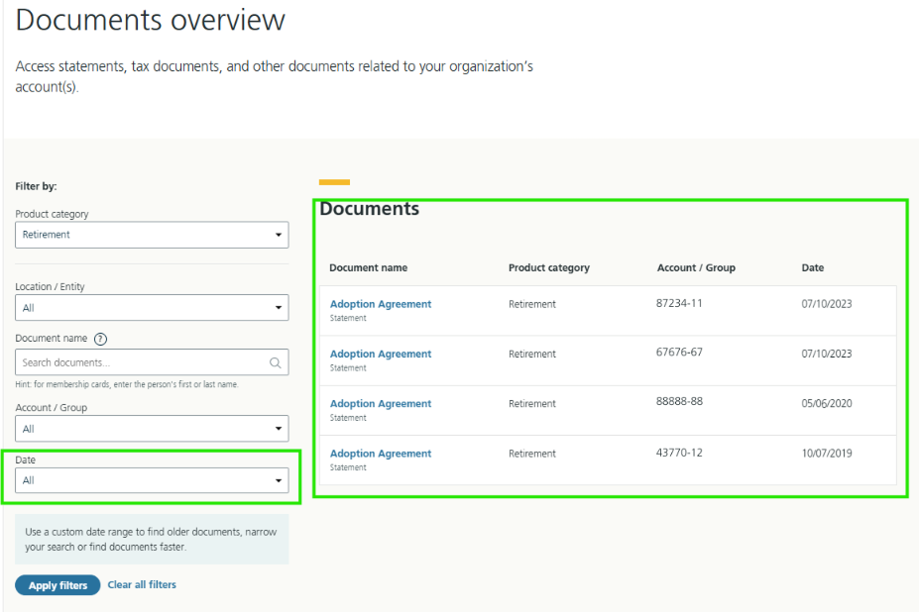Viewport: 919px width, 612px height.
Task: Click the Account / Group column header
Action: pos(696,267)
